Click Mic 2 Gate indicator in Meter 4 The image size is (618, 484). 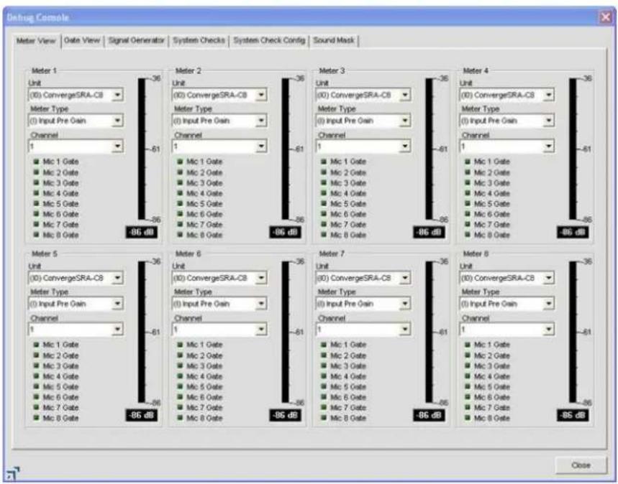tap(468, 172)
